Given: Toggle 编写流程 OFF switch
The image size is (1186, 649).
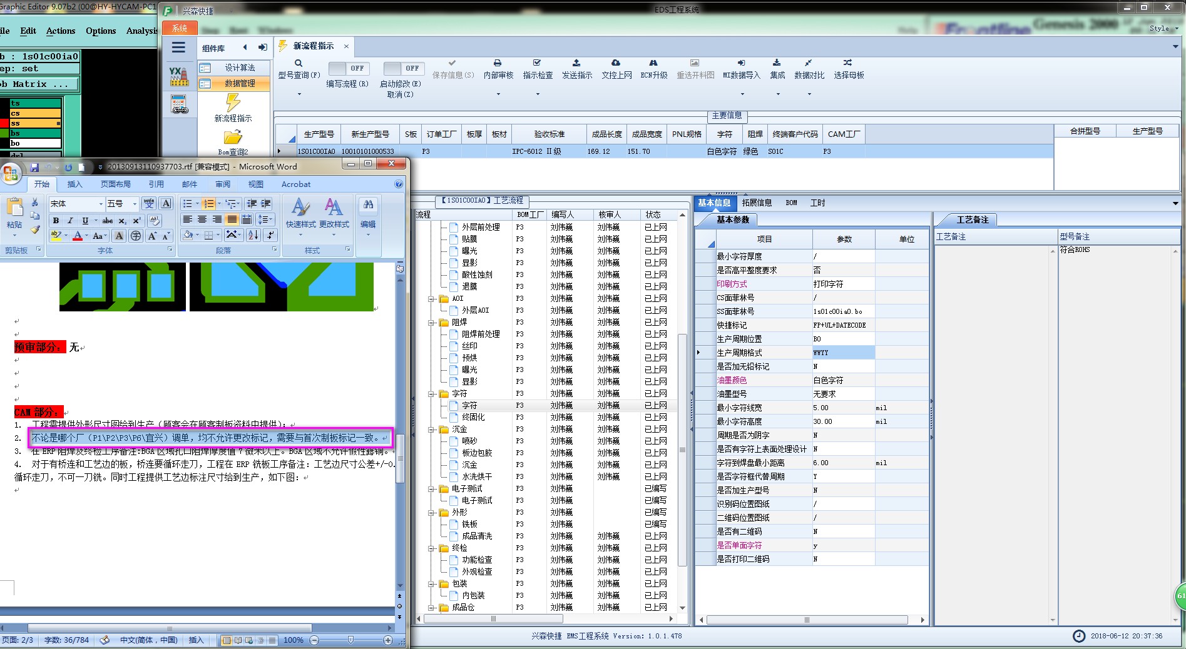Looking at the screenshot, I should (348, 68).
